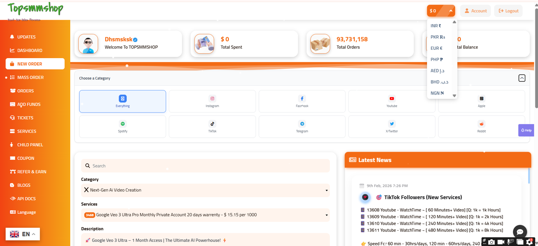The height and width of the screenshot is (246, 538).
Task: Click the window capture icon in capture toolbar
Action: (x=520, y=242)
